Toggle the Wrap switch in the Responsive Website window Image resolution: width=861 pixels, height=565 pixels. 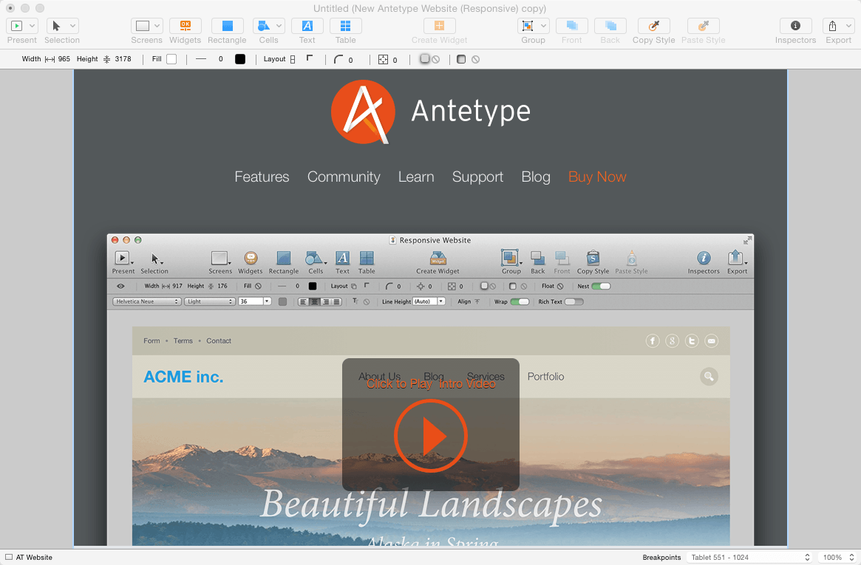(x=520, y=301)
